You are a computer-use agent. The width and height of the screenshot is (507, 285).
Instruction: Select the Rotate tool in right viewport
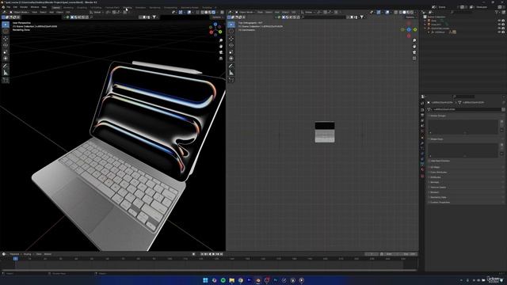point(231,45)
